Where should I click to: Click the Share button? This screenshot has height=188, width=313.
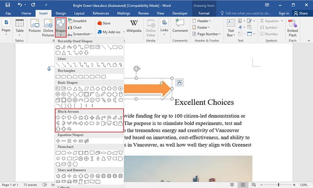(x=301, y=13)
